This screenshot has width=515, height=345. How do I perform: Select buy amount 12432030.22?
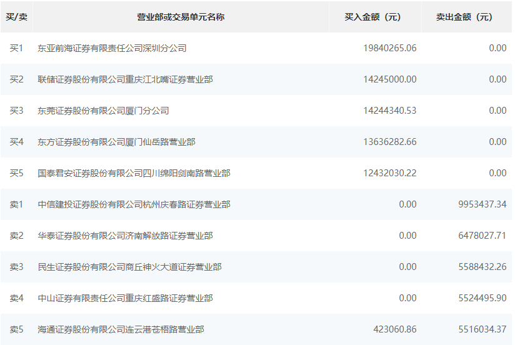click(390, 173)
